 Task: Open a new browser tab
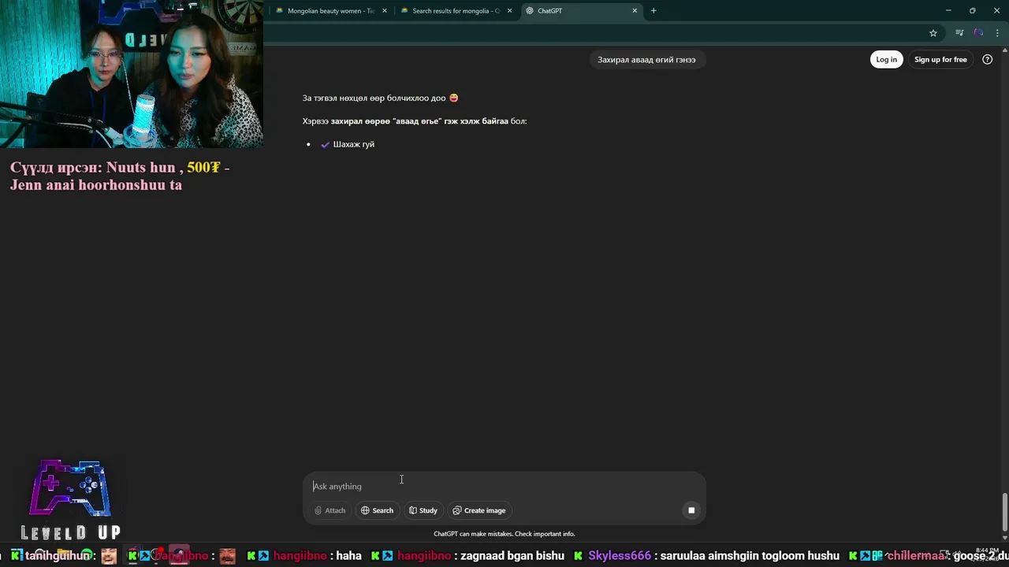653,11
